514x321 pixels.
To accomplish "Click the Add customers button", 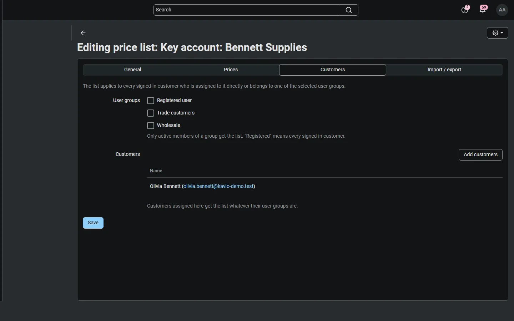I will 480,155.
